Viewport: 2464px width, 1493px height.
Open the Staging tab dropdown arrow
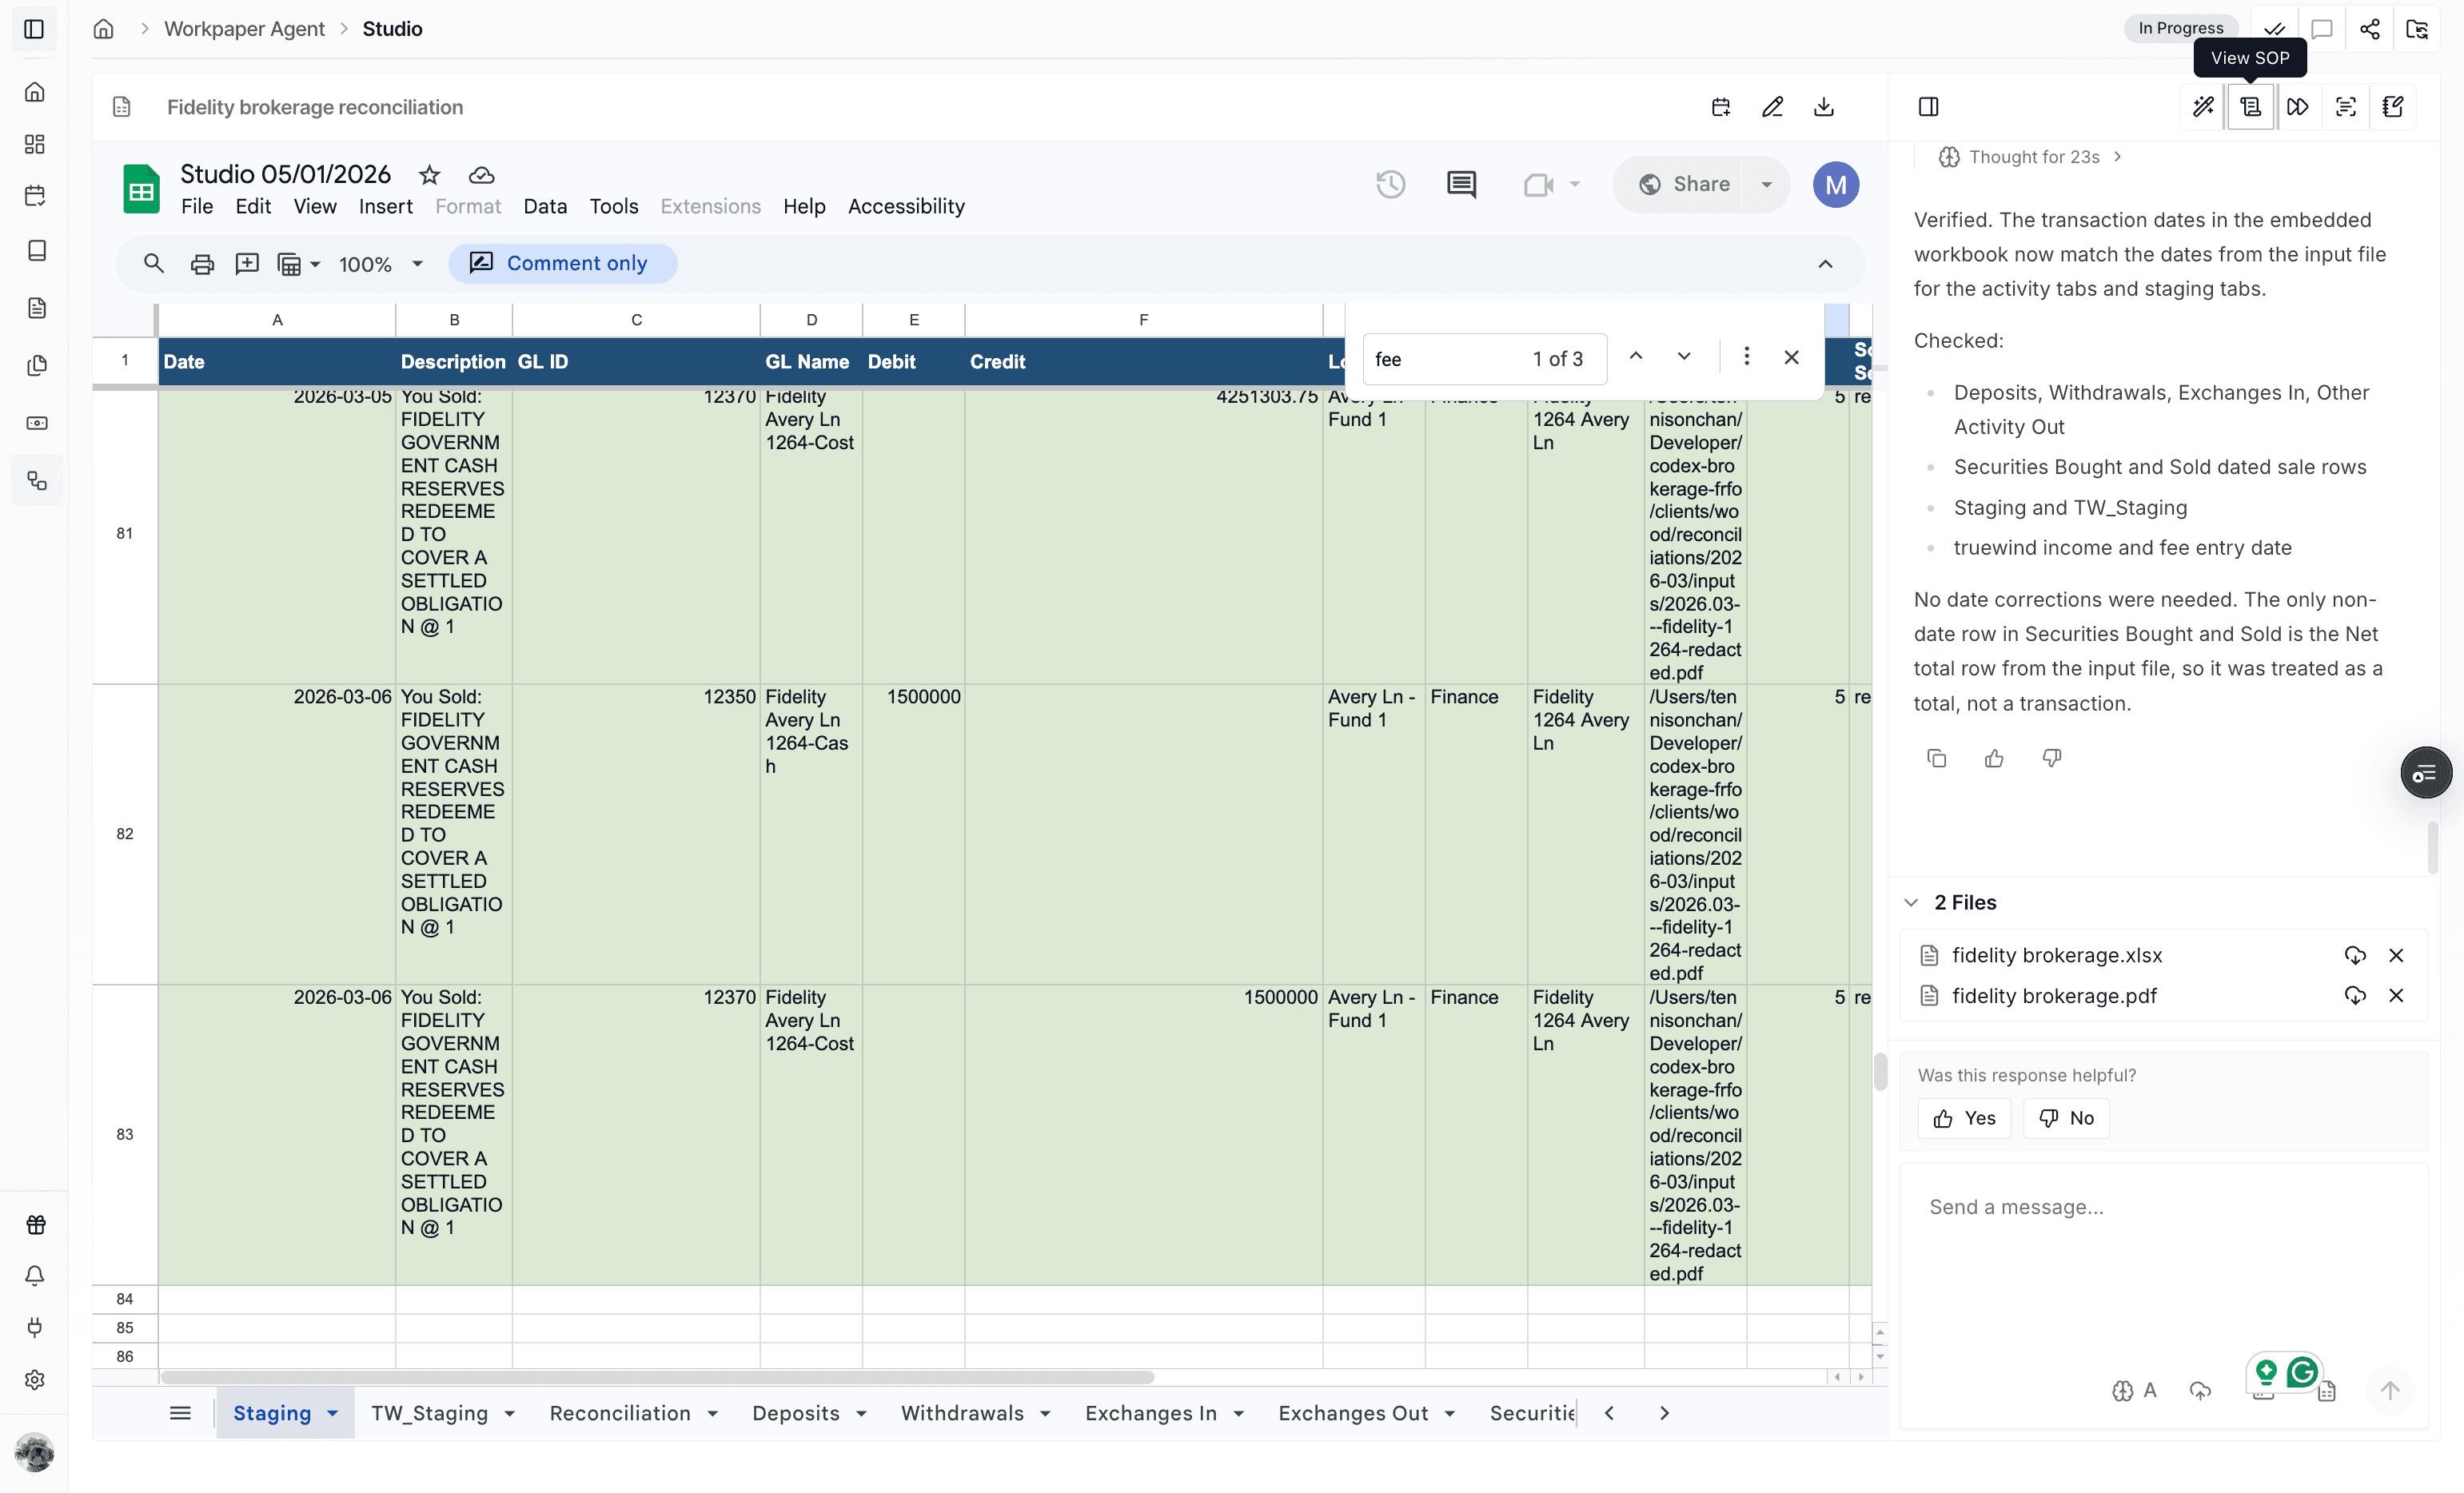(x=333, y=1414)
